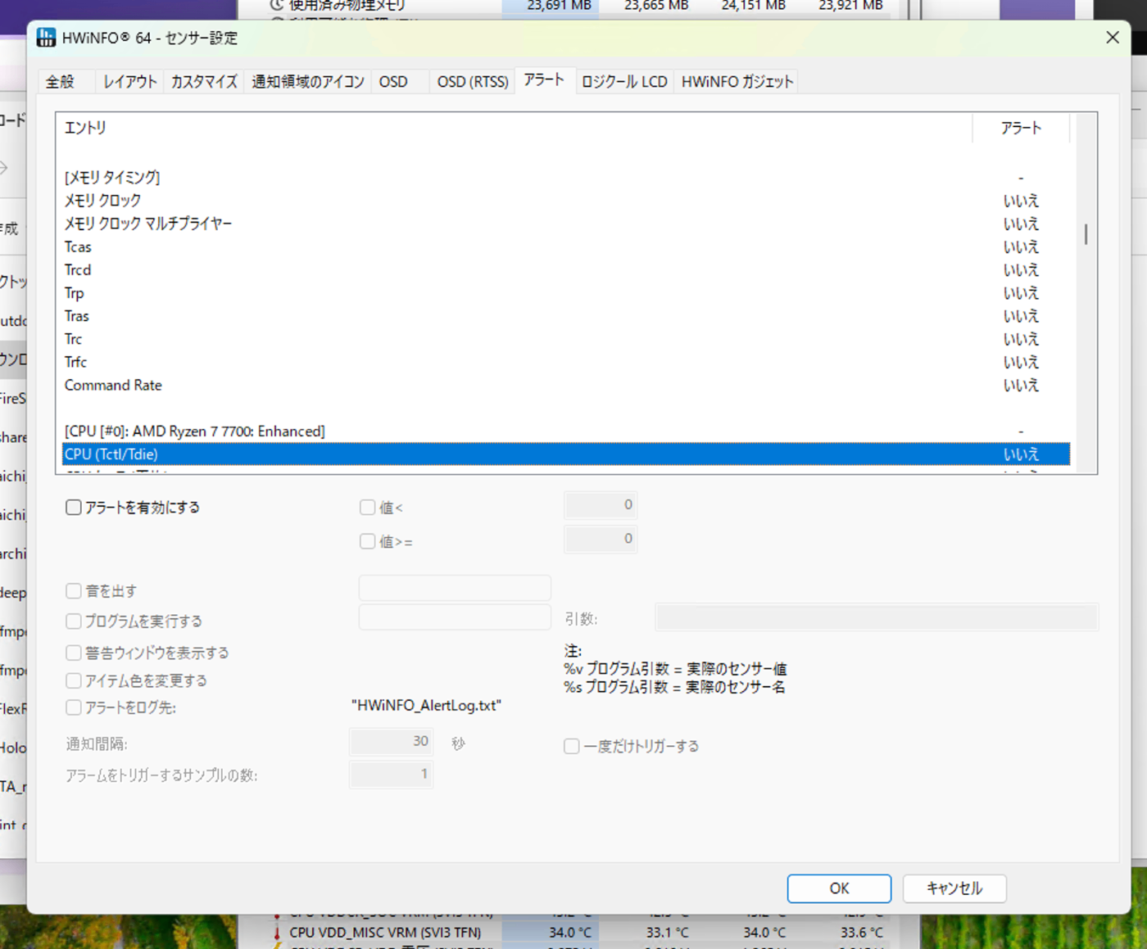Confirm settings with the OK button
Viewport: 1147px width, 949px height.
coord(839,888)
